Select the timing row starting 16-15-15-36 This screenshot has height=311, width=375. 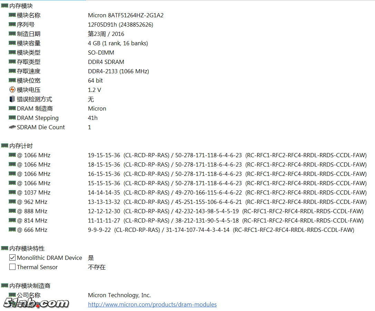pos(227,174)
